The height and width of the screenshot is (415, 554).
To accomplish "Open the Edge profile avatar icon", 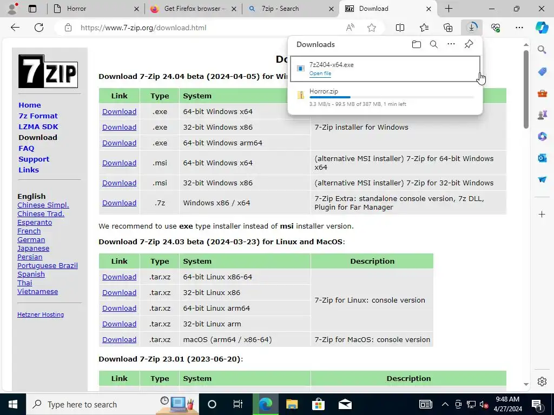I will (13, 9).
